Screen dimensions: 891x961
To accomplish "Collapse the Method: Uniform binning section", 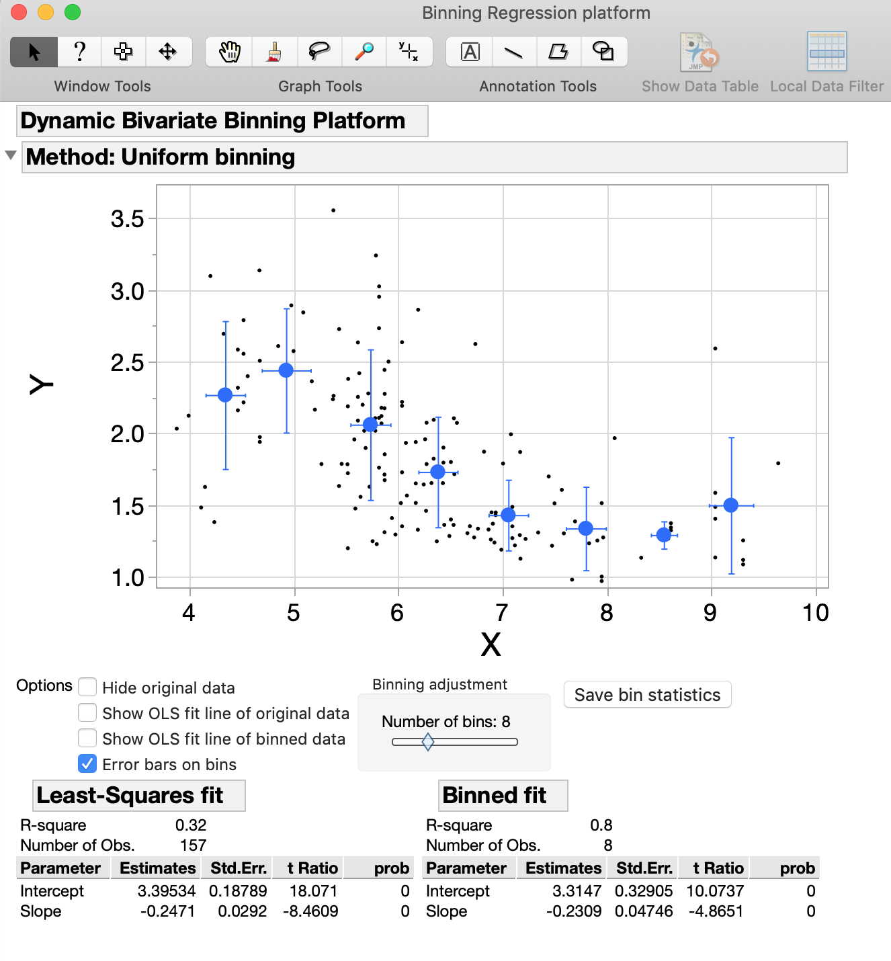I will tap(10, 155).
